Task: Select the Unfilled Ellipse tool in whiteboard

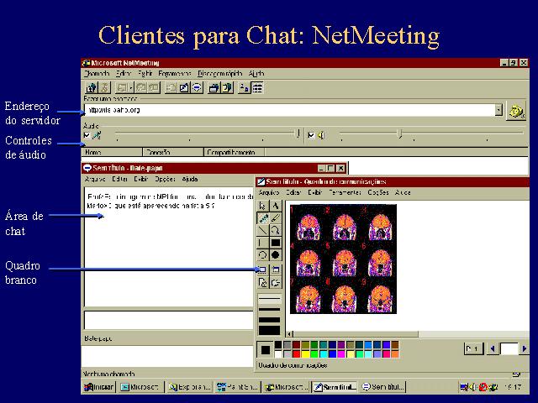Action: pos(263,255)
